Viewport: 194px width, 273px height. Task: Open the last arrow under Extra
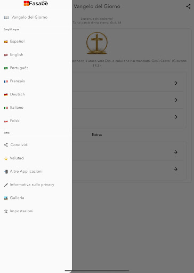click(175, 169)
